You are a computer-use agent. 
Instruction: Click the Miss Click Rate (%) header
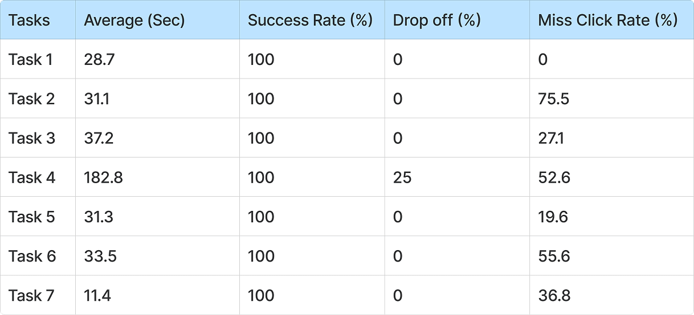point(608,20)
